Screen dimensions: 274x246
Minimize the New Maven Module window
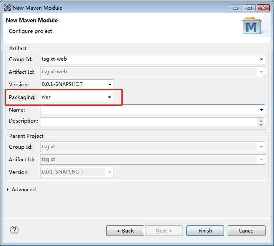pyautogui.click(x=235, y=8)
